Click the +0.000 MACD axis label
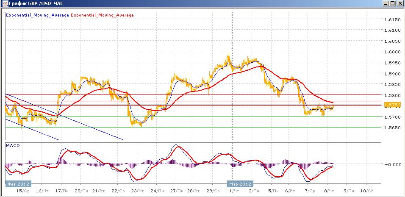This screenshot has height=197, width=405. click(393, 164)
